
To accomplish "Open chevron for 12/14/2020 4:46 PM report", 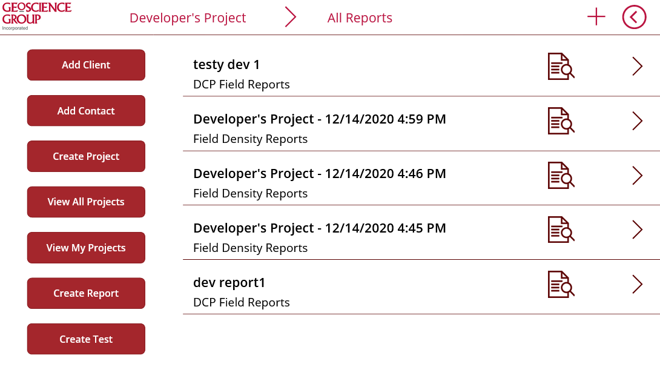I will 637,176.
